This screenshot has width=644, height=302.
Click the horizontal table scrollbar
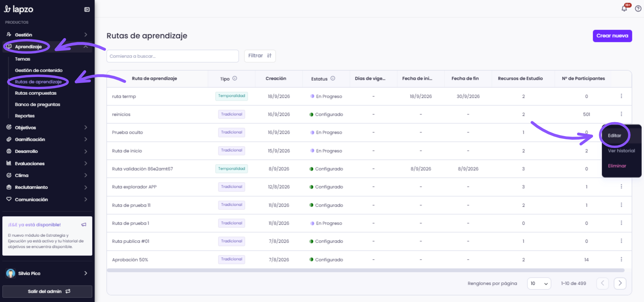click(366, 270)
